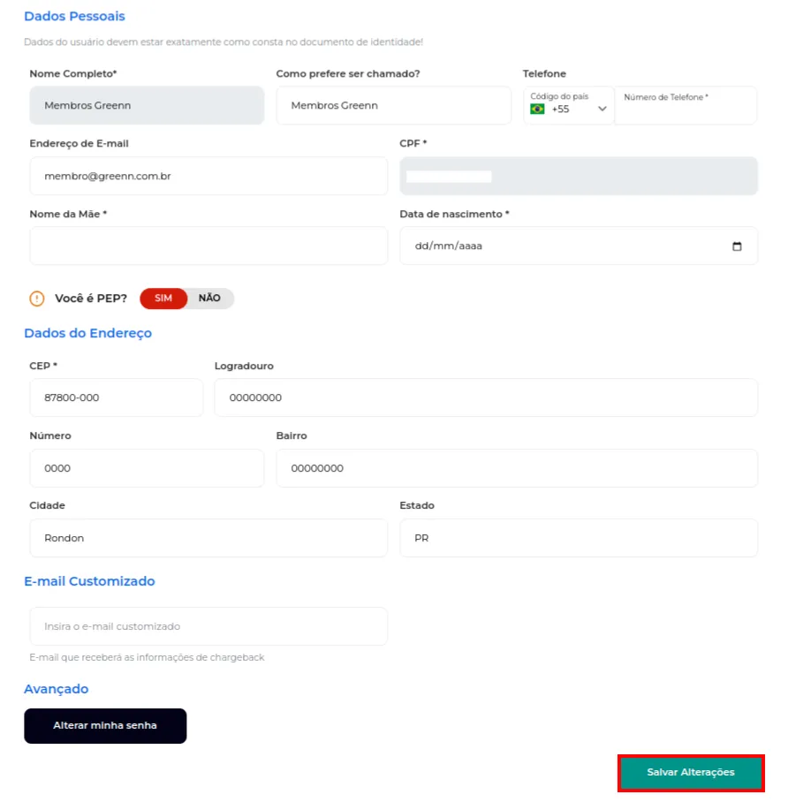
Task: Click the 'Telefone' field label
Action: (544, 73)
